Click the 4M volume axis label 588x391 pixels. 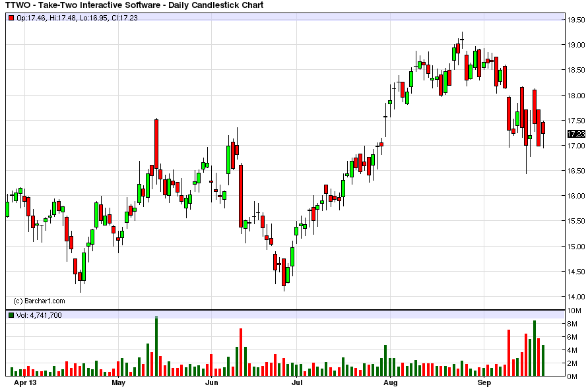pos(572,350)
